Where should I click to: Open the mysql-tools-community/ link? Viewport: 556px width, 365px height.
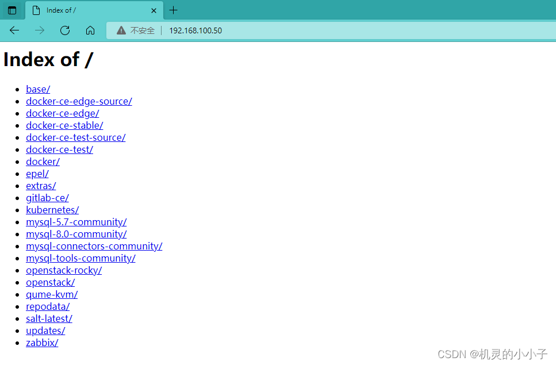point(80,258)
